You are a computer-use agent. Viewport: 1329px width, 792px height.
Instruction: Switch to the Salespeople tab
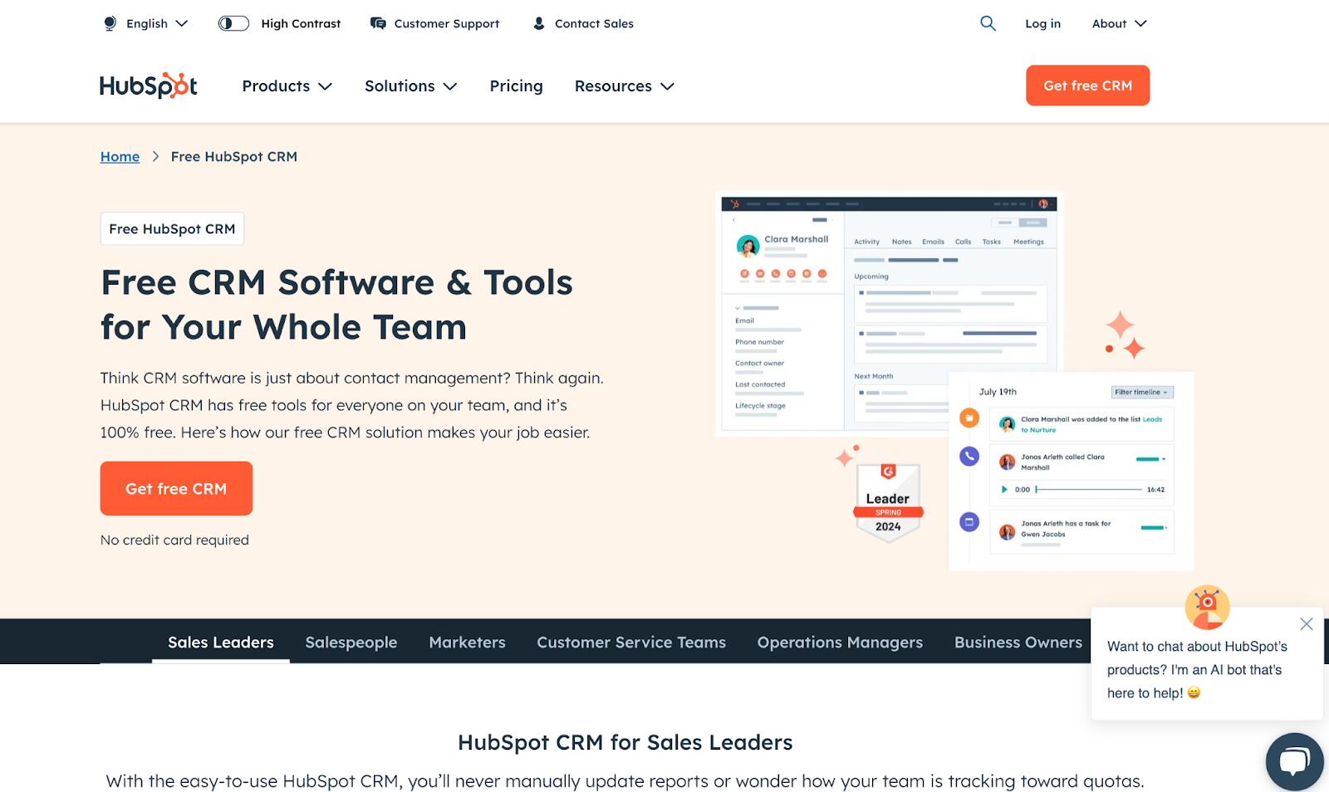351,642
